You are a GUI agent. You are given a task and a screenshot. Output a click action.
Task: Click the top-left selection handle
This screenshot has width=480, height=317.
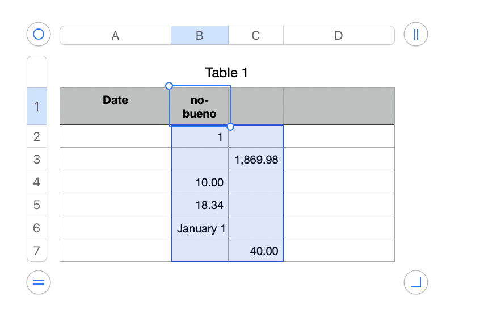coord(169,86)
